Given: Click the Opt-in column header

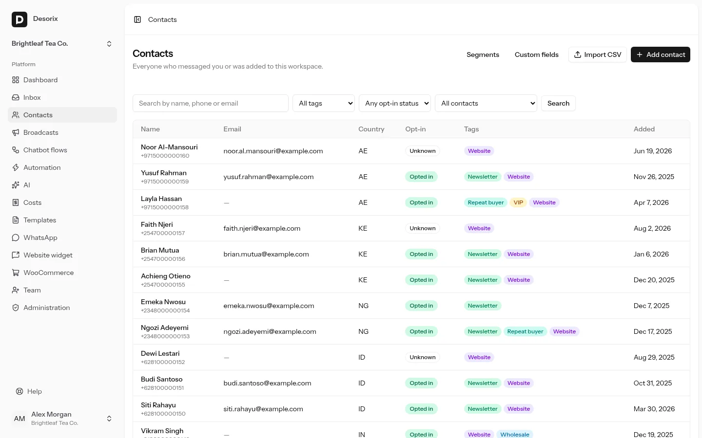Looking at the screenshot, I should pyautogui.click(x=415, y=129).
